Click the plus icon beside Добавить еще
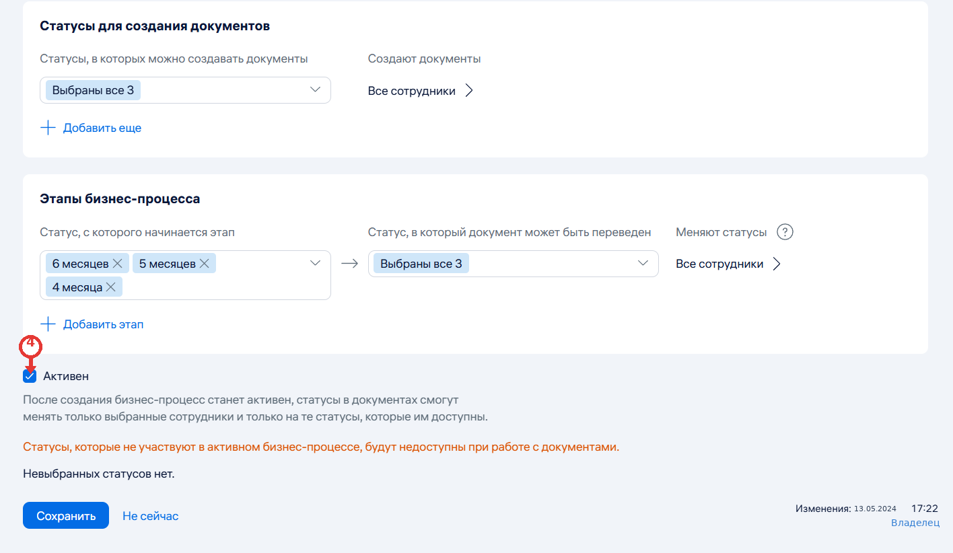The image size is (953, 553). (48, 128)
